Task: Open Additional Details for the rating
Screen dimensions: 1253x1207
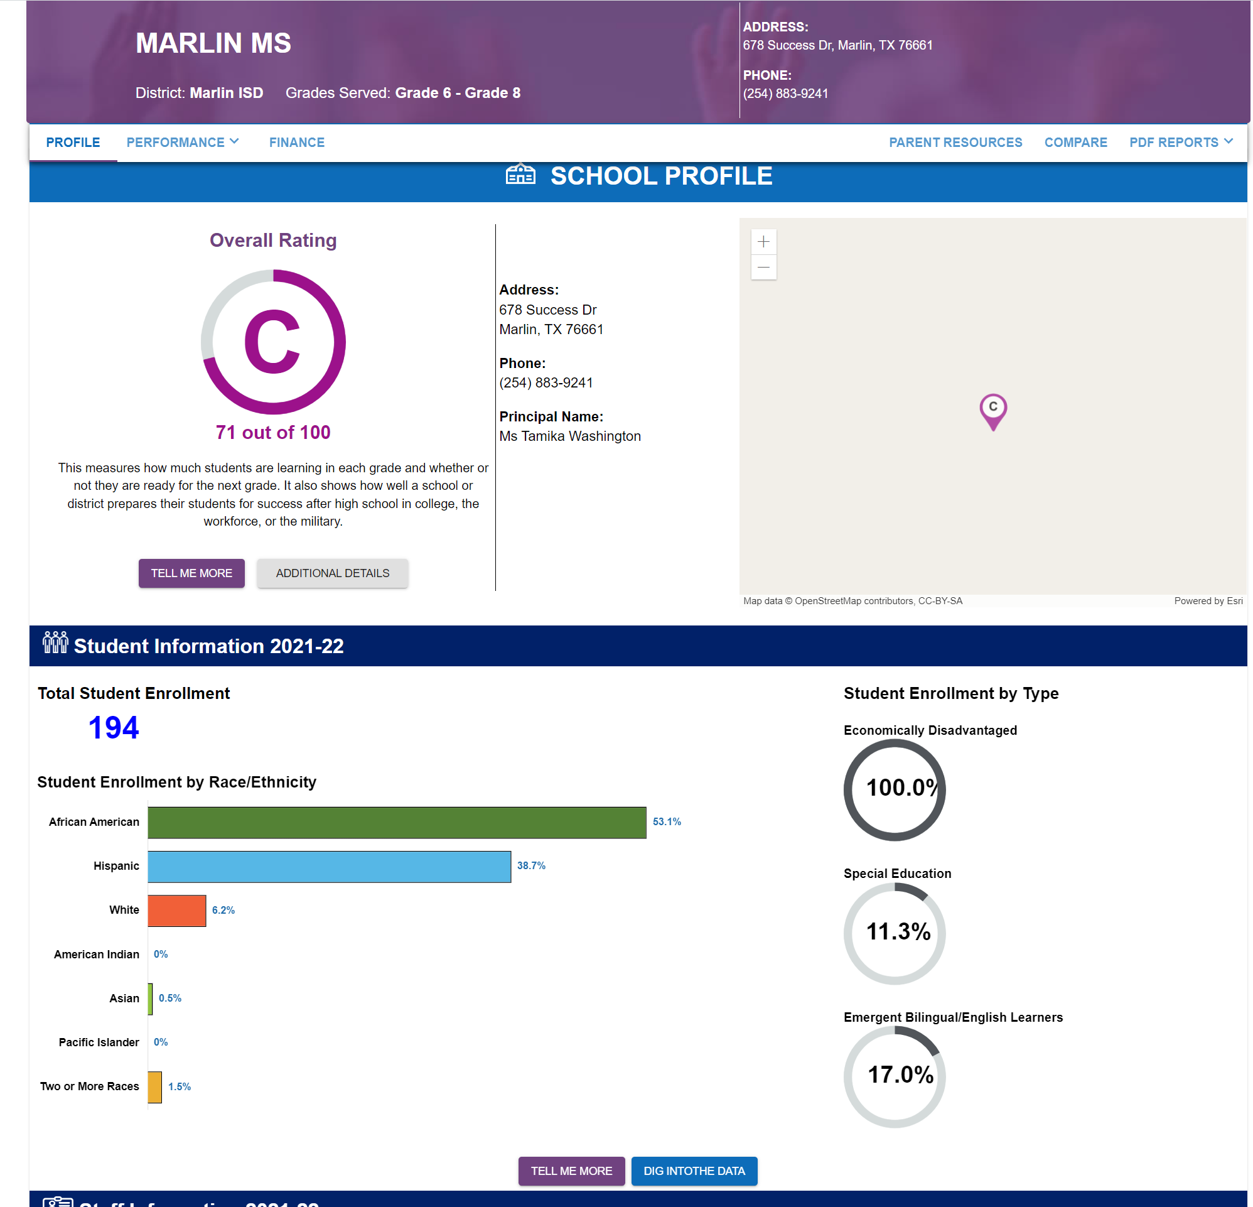Action: point(333,573)
